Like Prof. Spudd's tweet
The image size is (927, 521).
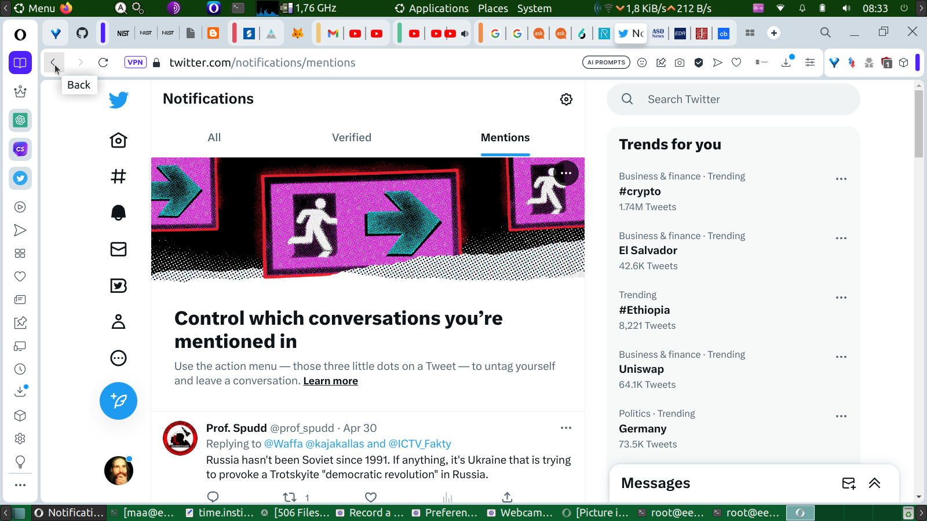click(x=371, y=497)
